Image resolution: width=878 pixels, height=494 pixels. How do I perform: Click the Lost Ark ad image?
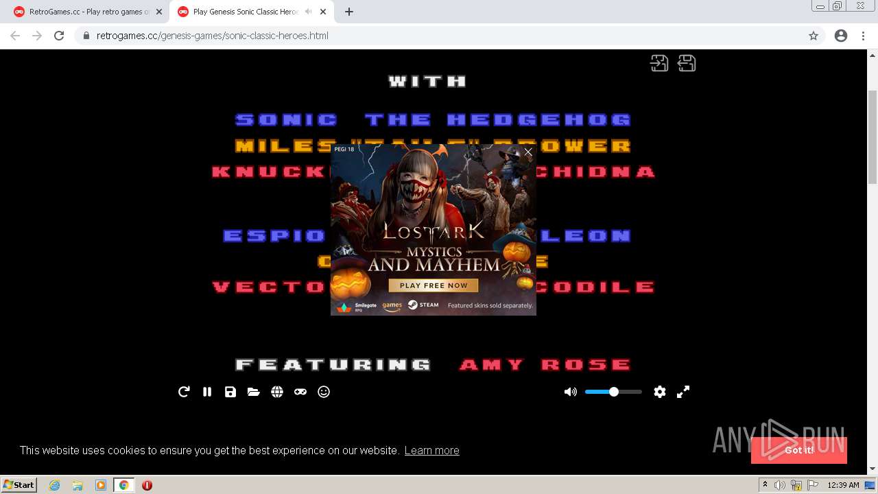tap(434, 230)
